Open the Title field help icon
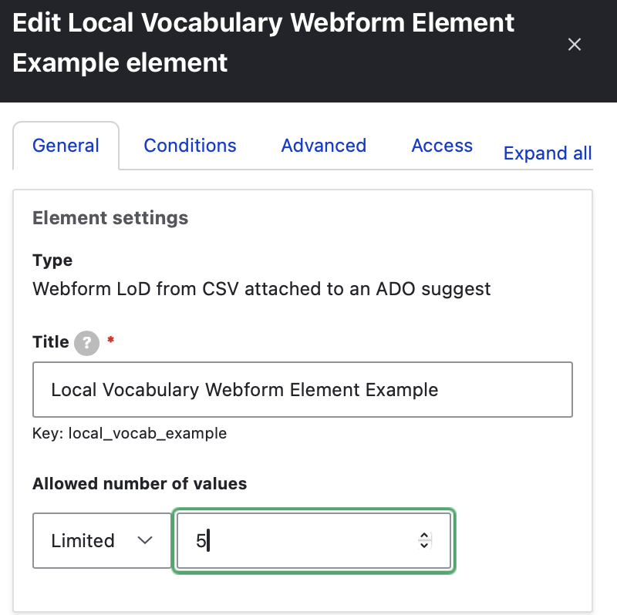This screenshot has width=617, height=615. 87,342
